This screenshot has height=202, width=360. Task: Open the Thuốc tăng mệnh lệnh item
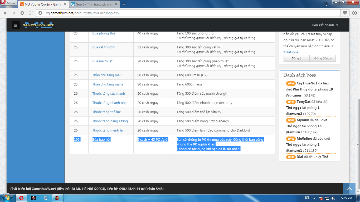[x=109, y=130]
